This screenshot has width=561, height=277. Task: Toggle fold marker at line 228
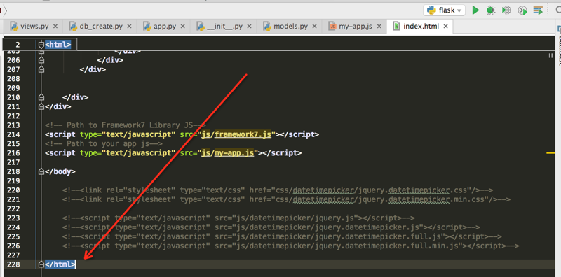point(41,264)
